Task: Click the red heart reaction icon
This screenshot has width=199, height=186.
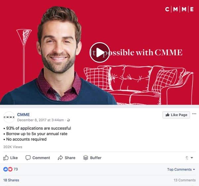Action: [10, 169]
